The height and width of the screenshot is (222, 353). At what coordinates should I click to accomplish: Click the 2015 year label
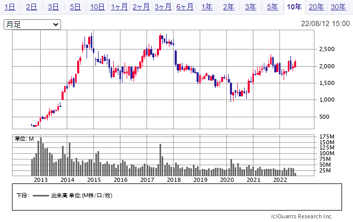point(94,180)
